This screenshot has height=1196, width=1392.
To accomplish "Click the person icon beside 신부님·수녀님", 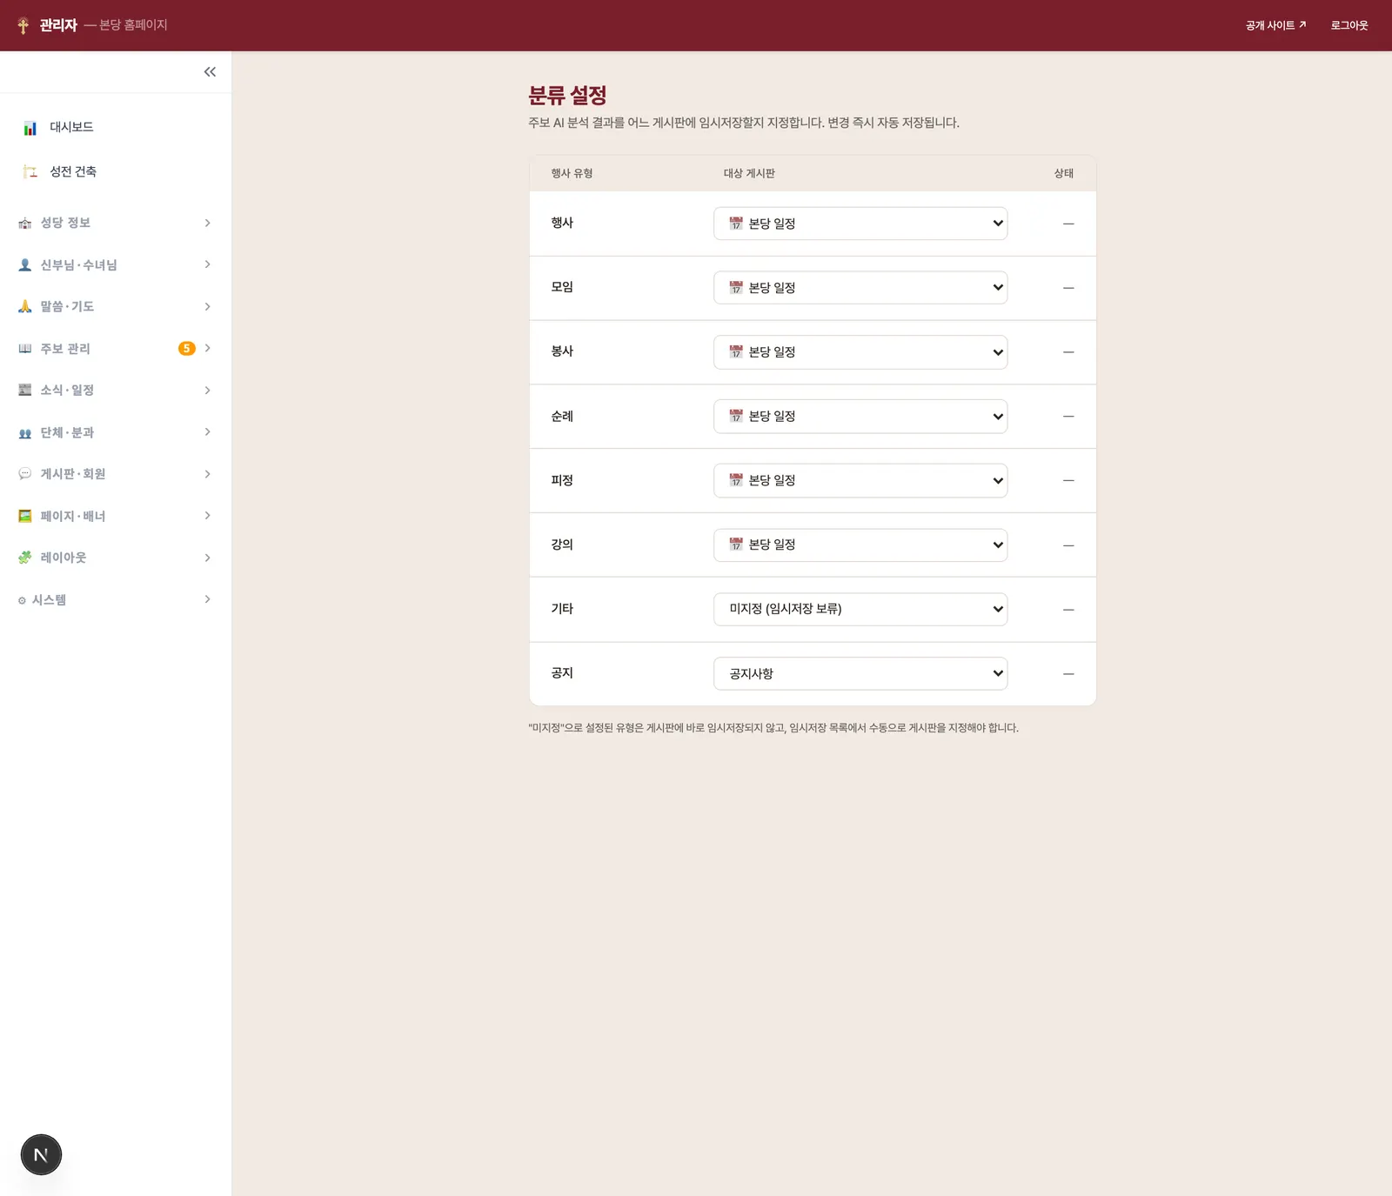I will [x=25, y=265].
